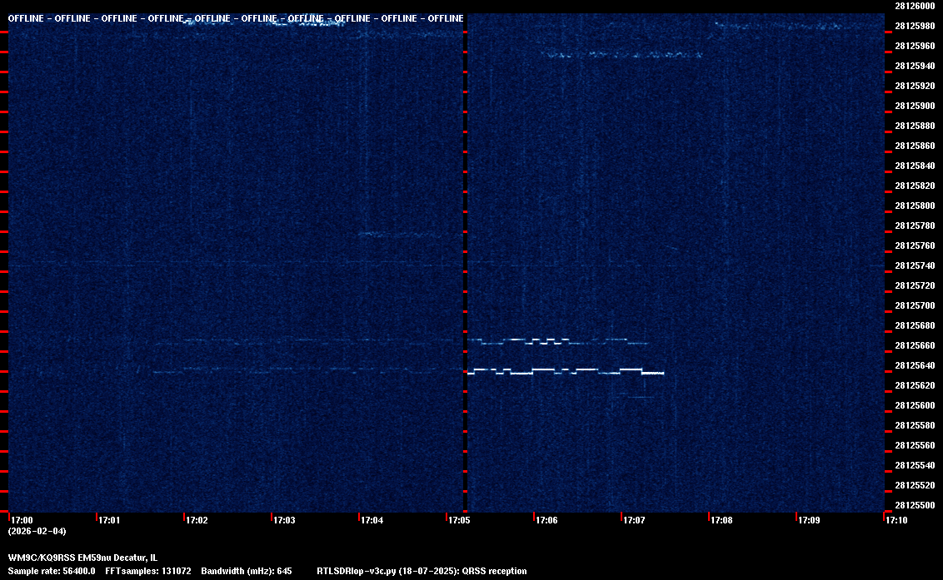Click the 17:00 time axis label
This screenshot has width=943, height=580.
coord(21,521)
